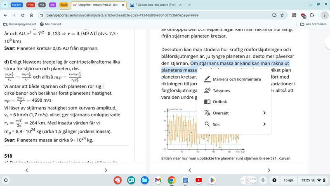Open the 'fysik' tab group
330x186 pixels.
click(x=64, y=5)
